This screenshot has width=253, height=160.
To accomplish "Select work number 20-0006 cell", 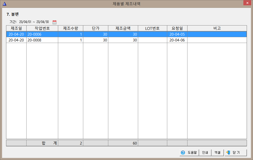I will pyautogui.click(x=42, y=34).
